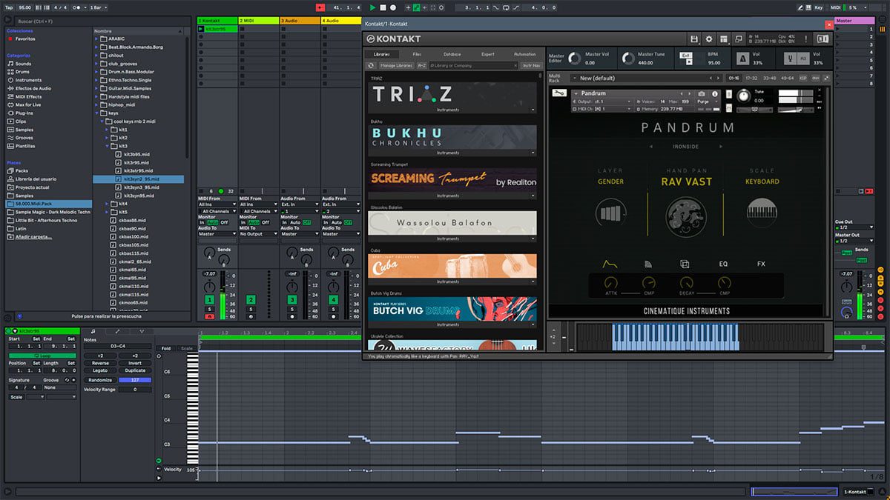The width and height of the screenshot is (890, 500).
Task: Open the Files tab in Kontakt
Action: click(x=417, y=54)
